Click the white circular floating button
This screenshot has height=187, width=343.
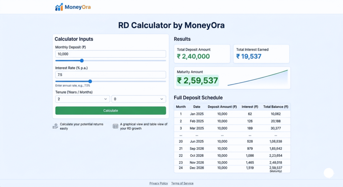point(329,173)
